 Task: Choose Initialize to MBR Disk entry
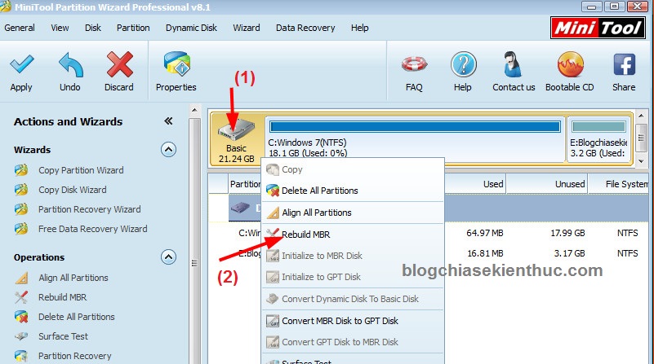point(353,256)
